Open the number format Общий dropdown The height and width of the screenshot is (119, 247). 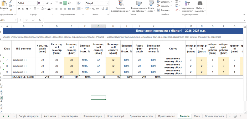pos(107,3)
